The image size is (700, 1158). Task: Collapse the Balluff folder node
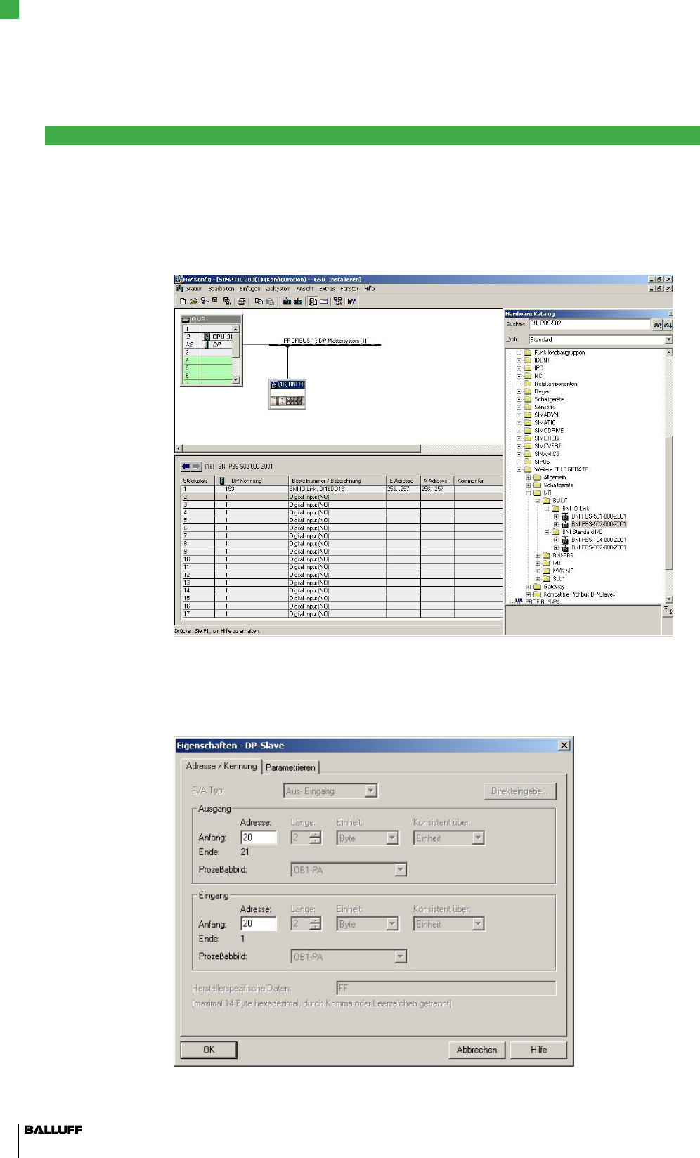click(538, 501)
